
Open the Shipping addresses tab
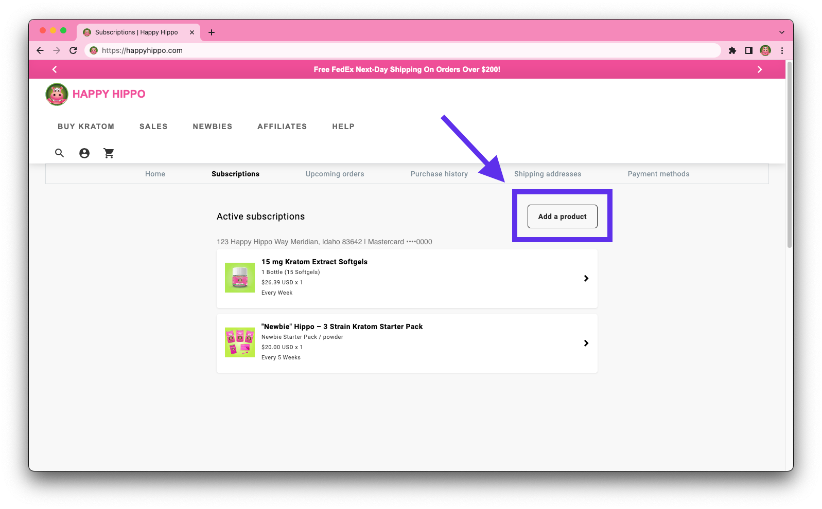pos(548,174)
